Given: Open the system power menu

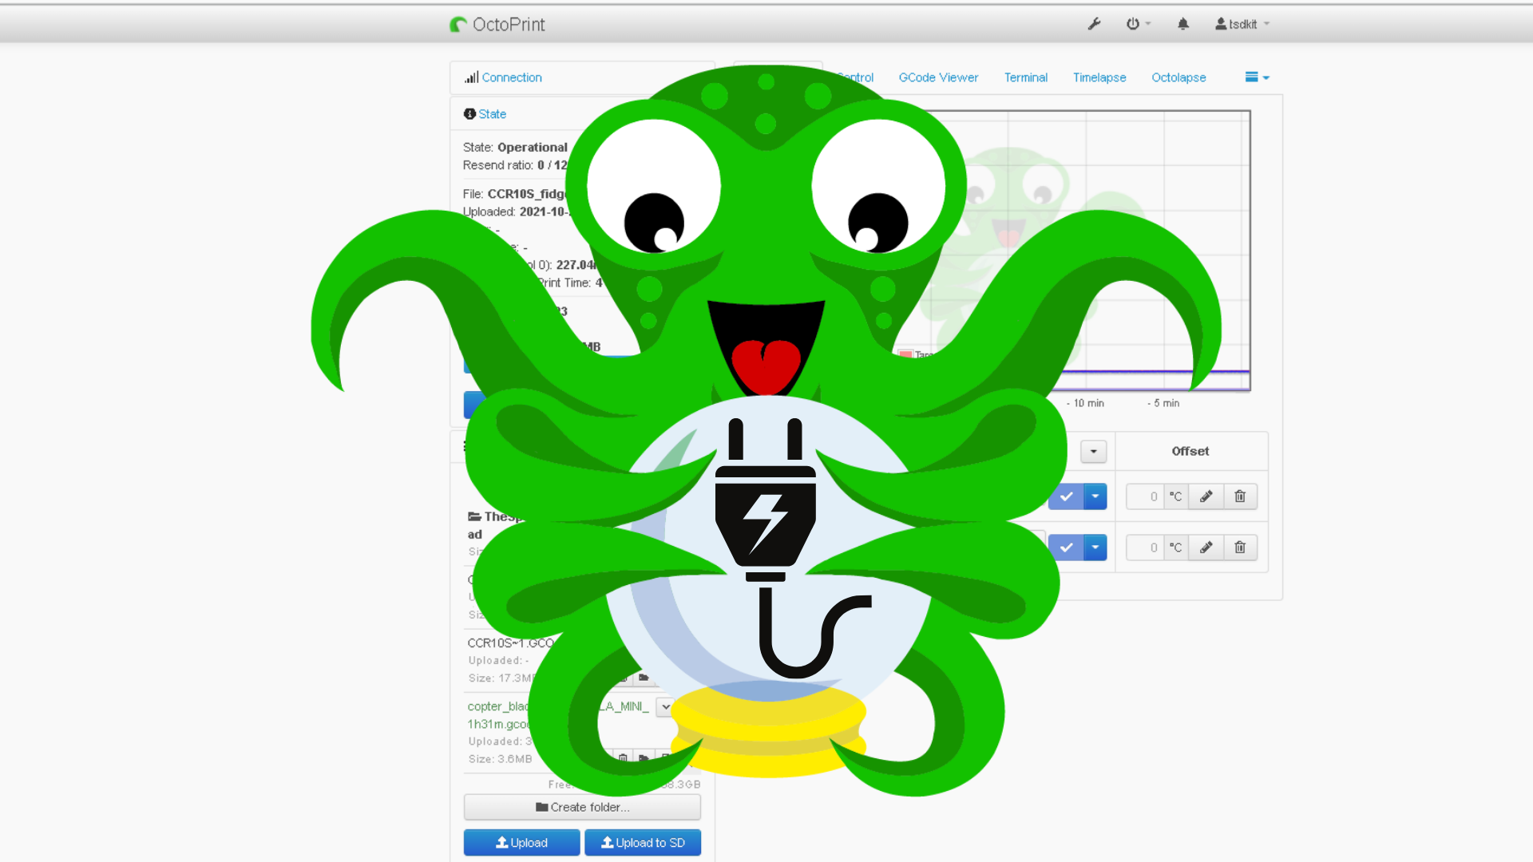Looking at the screenshot, I should (x=1138, y=24).
